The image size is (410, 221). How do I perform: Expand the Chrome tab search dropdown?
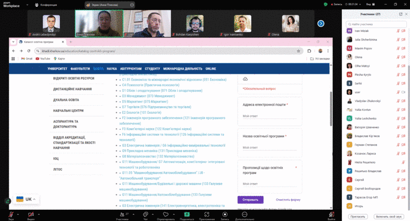(x=13, y=42)
